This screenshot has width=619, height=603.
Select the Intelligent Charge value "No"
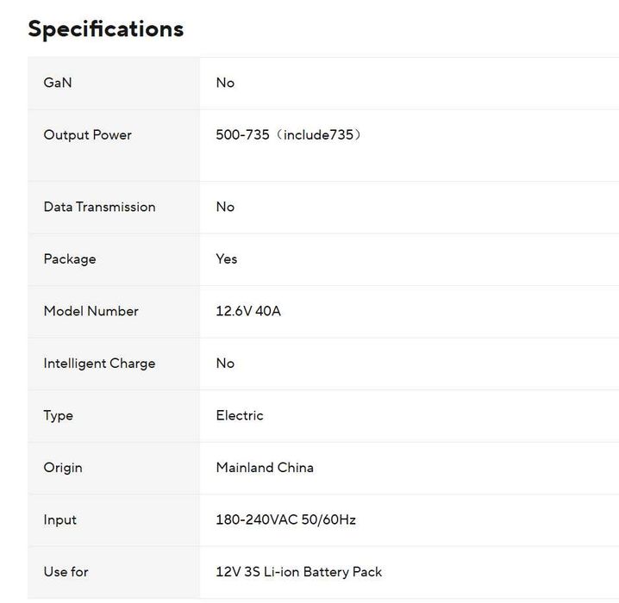pyautogui.click(x=225, y=364)
